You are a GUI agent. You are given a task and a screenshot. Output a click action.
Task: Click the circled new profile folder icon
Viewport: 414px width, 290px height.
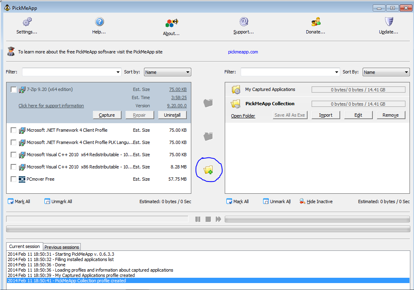click(208, 170)
